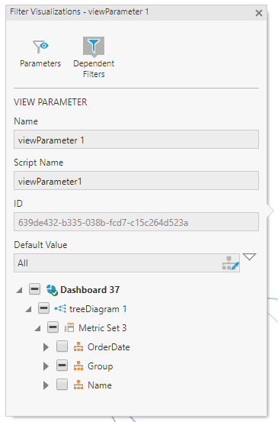Click the Script Name label
This screenshot has height=422, width=278.
[x=39, y=163]
